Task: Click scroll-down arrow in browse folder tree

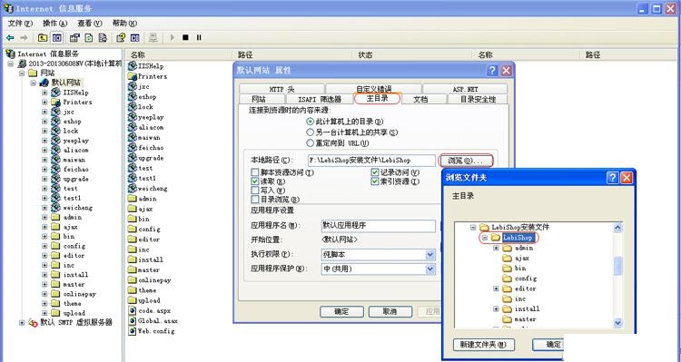Action: click(617, 323)
